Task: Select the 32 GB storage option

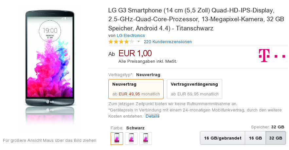Action: click(276, 138)
